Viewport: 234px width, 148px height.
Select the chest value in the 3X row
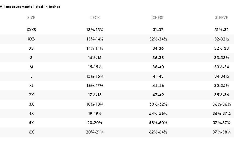click(x=158, y=104)
